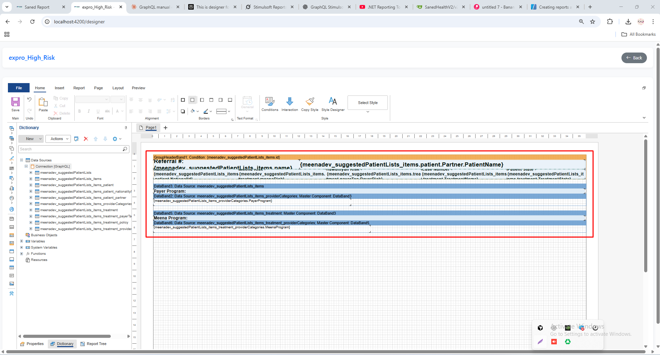Toggle the no-borders button in Borders group
Image resolution: width=660 pixels, height=355 pixels.
tap(192, 100)
